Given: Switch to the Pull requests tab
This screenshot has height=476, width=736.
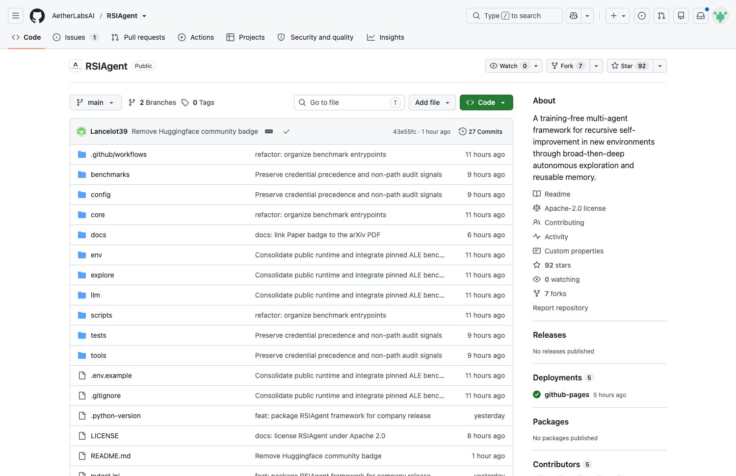Looking at the screenshot, I should [138, 37].
